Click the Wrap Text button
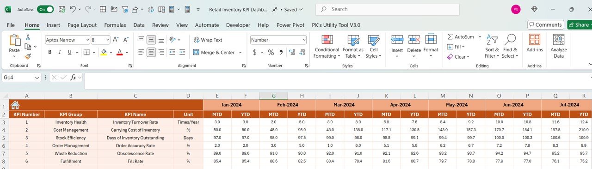The image size is (592, 169). [x=208, y=40]
